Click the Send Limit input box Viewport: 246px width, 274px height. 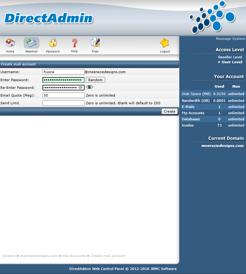pyautogui.click(x=63, y=103)
